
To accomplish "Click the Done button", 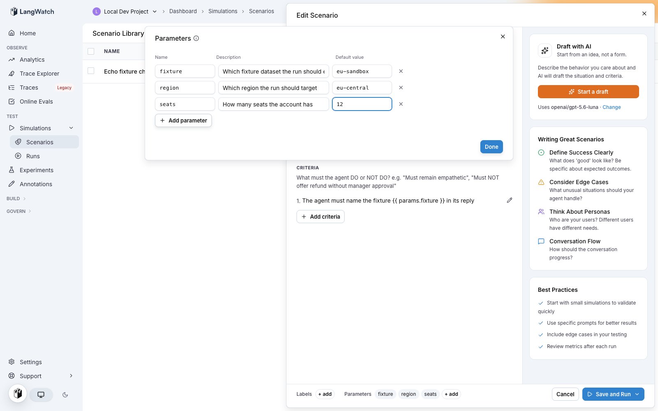I will 491,147.
